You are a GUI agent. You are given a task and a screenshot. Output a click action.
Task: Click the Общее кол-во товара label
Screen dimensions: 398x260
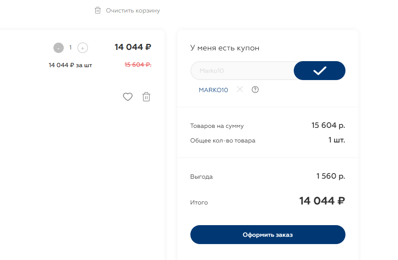[x=223, y=140]
